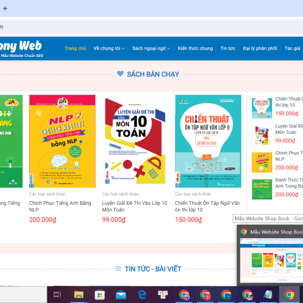The width and height of the screenshot is (303, 303).
Task: Open Tác giả in the navigation bar
Action: 292,48
